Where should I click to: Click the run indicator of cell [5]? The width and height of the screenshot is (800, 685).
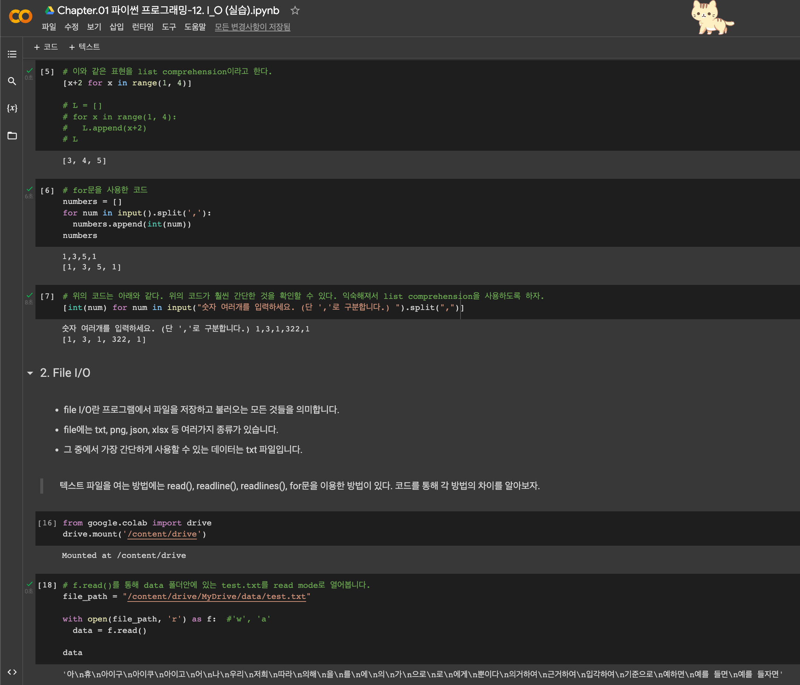point(47,72)
